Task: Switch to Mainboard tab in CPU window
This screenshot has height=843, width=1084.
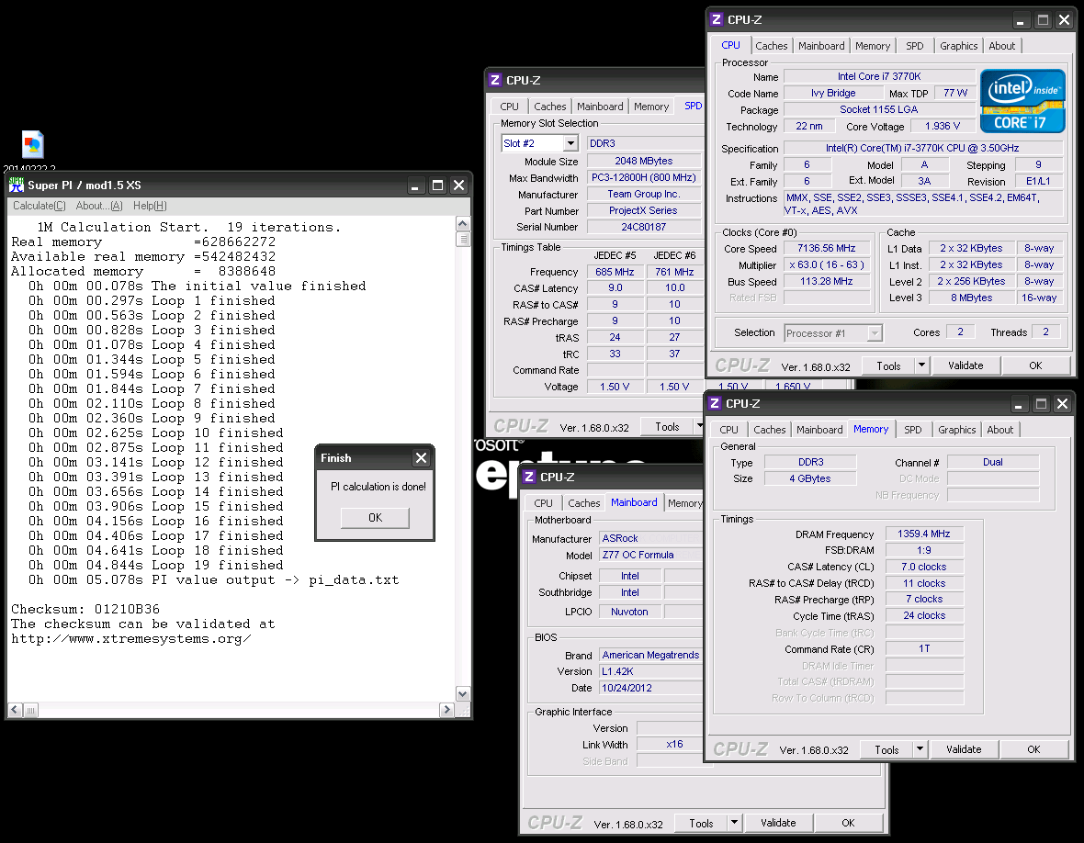Action: pos(821,46)
